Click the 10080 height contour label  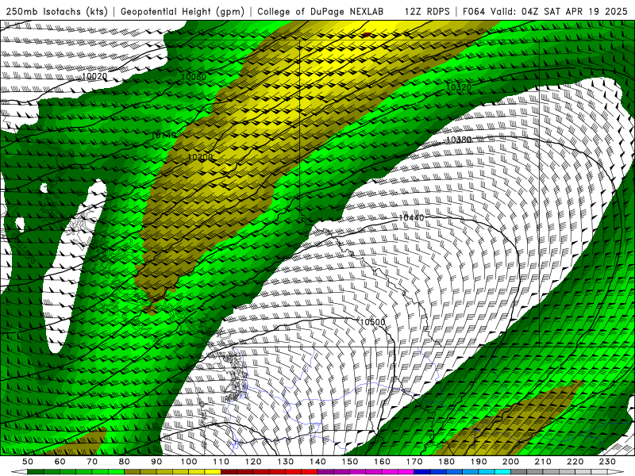point(194,76)
